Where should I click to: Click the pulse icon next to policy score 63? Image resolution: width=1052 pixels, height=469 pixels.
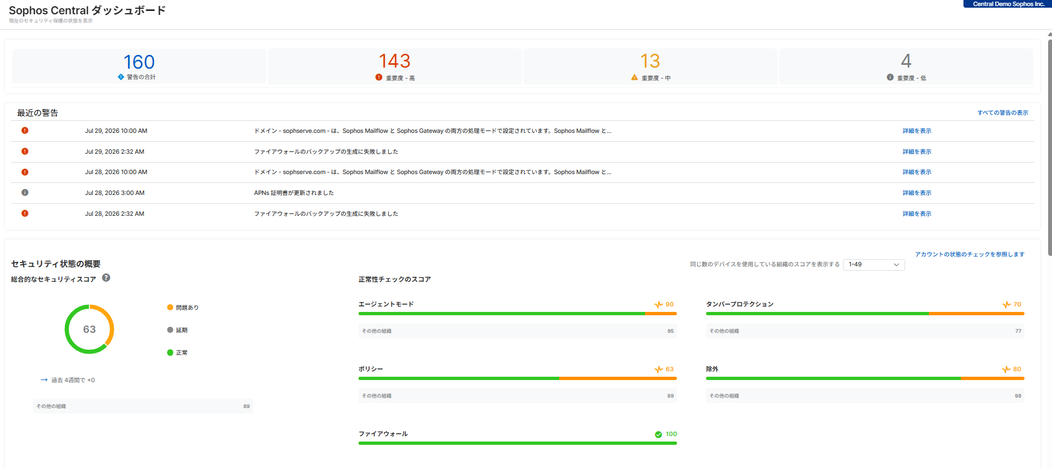pyautogui.click(x=658, y=370)
